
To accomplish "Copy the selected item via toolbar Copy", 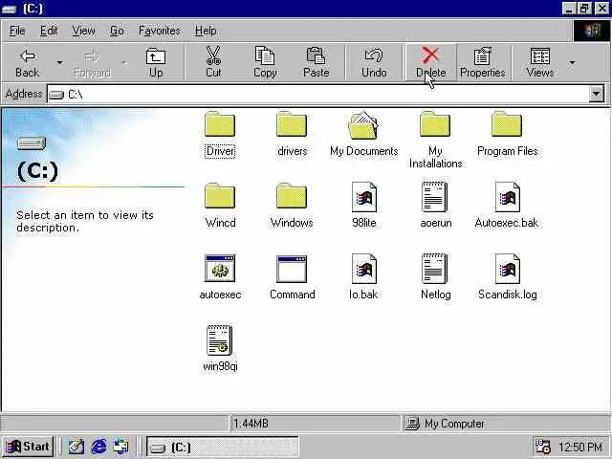I will click(265, 62).
